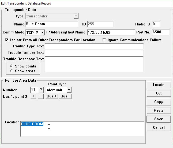Click the Cut button
This screenshot has height=148, width=173.
point(159,93)
